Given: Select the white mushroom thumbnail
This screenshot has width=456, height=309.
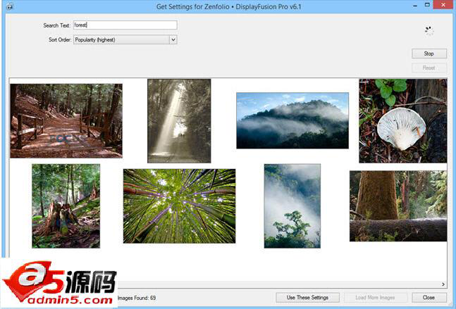Looking at the screenshot, I should point(402,121).
